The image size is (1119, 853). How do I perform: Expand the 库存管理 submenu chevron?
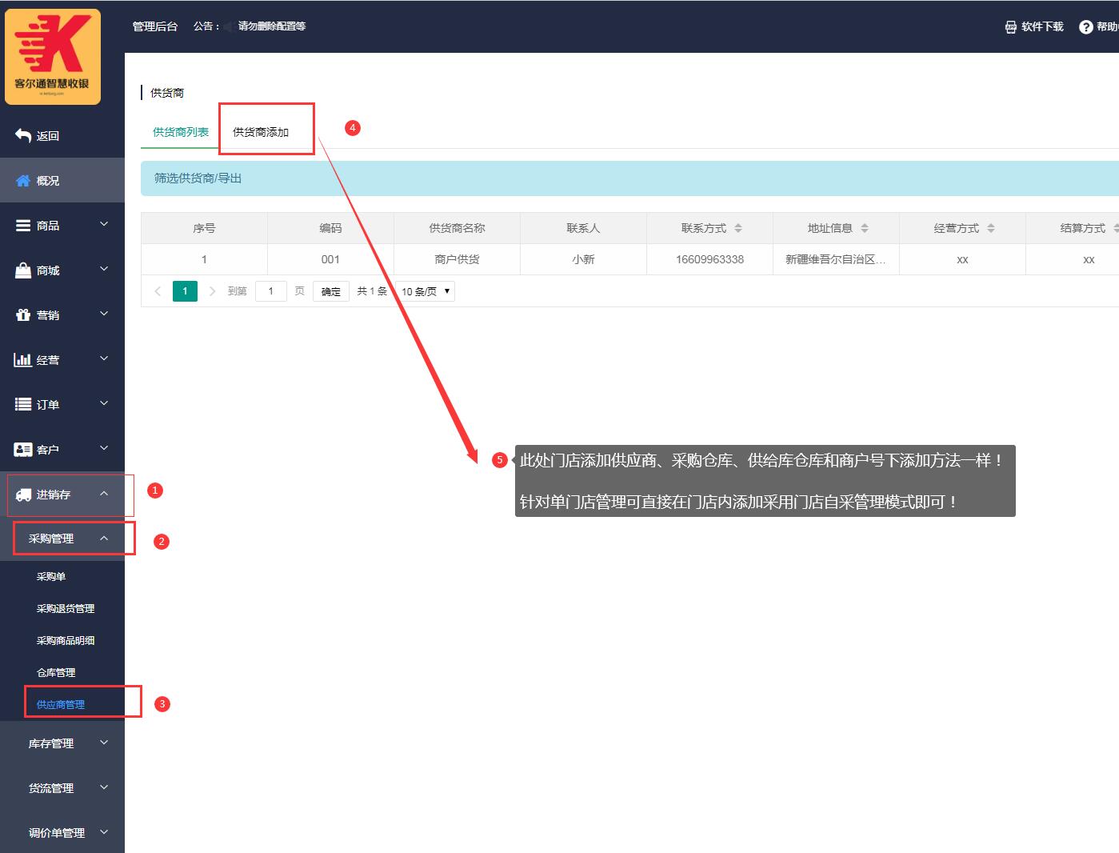point(104,743)
